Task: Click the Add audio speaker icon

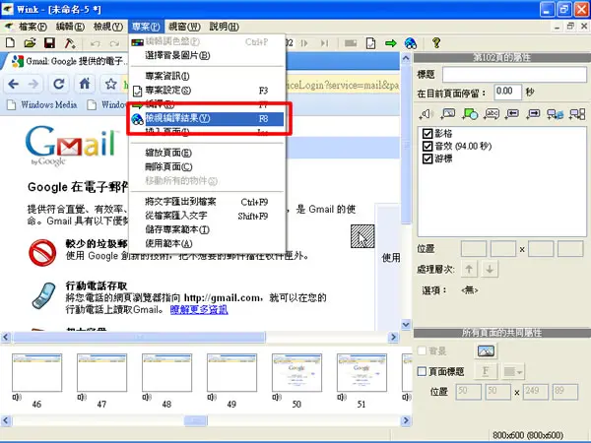Action: point(427,114)
